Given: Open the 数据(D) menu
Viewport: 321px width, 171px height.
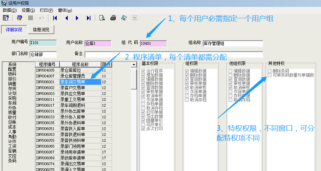Looking at the screenshot, I should point(9,10).
